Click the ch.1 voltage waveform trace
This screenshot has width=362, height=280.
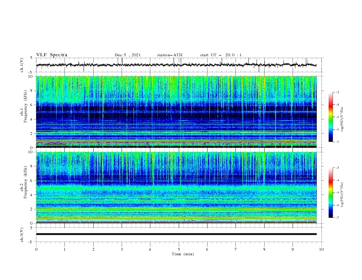[176, 65]
